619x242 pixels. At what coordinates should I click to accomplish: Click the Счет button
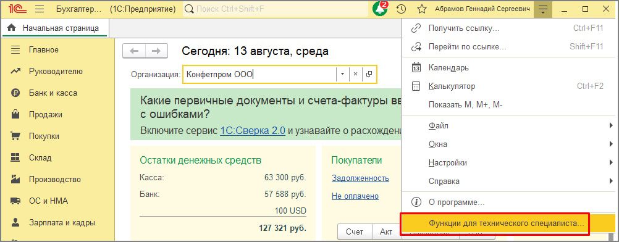pos(355,232)
